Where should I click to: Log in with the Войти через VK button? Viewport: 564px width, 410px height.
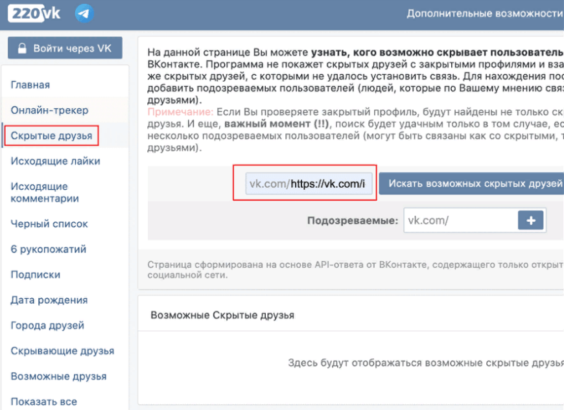[x=65, y=48]
